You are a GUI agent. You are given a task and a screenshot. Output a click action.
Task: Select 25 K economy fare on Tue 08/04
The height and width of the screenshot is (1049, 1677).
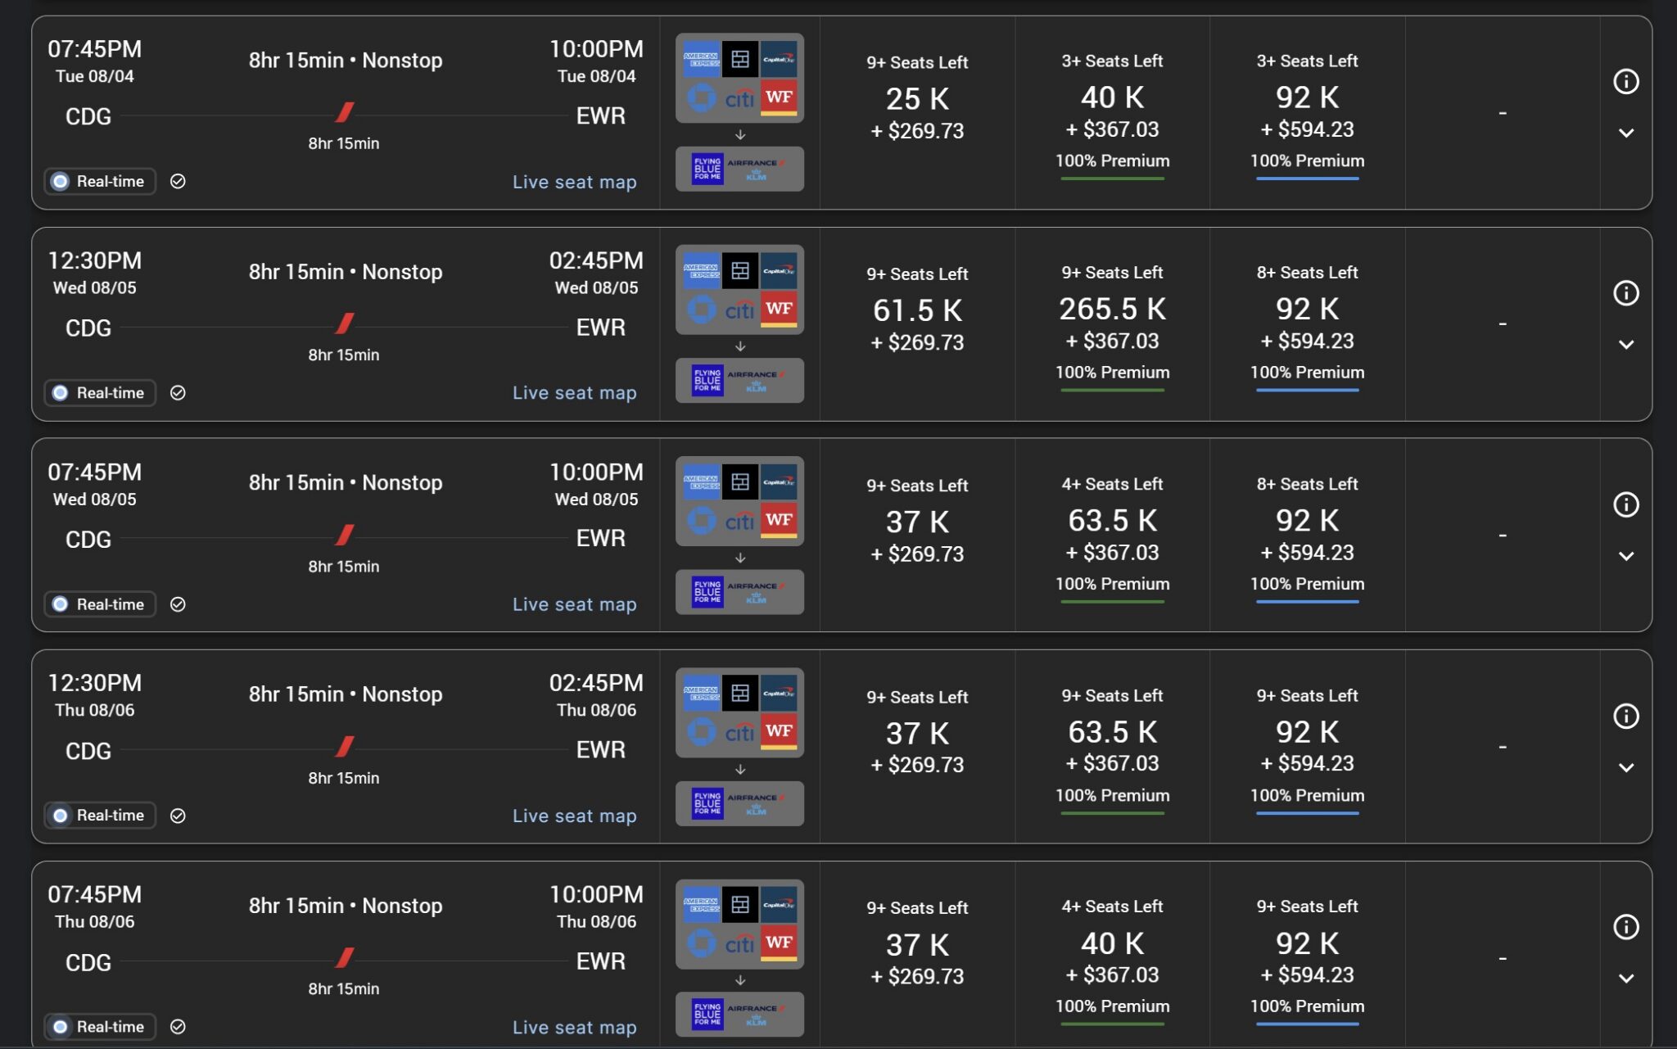[917, 99]
